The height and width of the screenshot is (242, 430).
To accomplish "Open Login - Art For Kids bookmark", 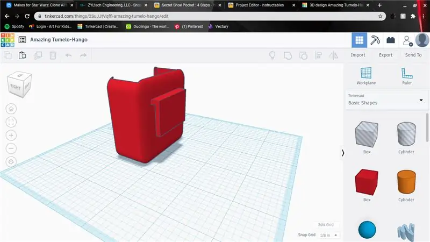I will pos(51,26).
